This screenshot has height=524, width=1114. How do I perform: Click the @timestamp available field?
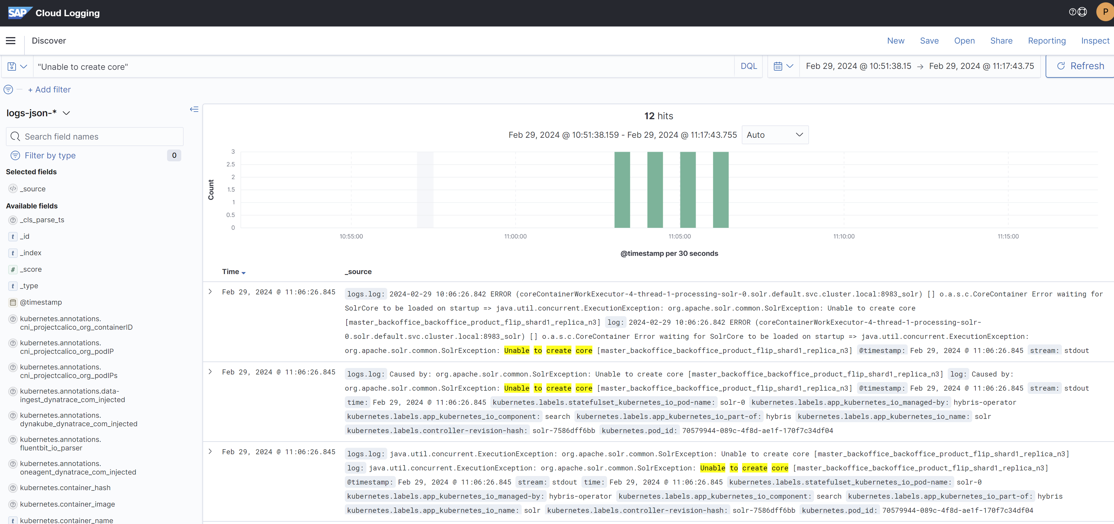(x=41, y=302)
